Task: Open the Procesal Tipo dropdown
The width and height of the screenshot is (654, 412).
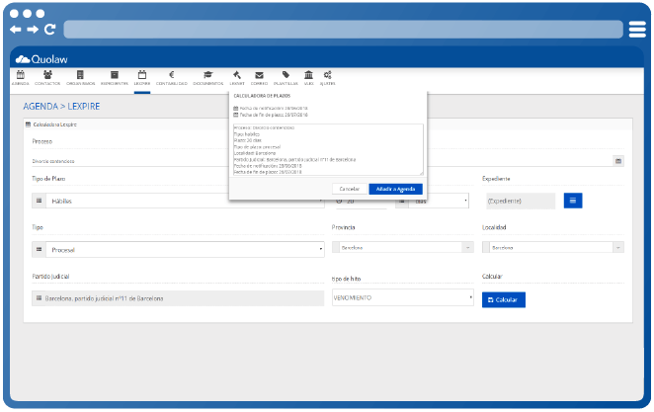Action: tap(185, 249)
